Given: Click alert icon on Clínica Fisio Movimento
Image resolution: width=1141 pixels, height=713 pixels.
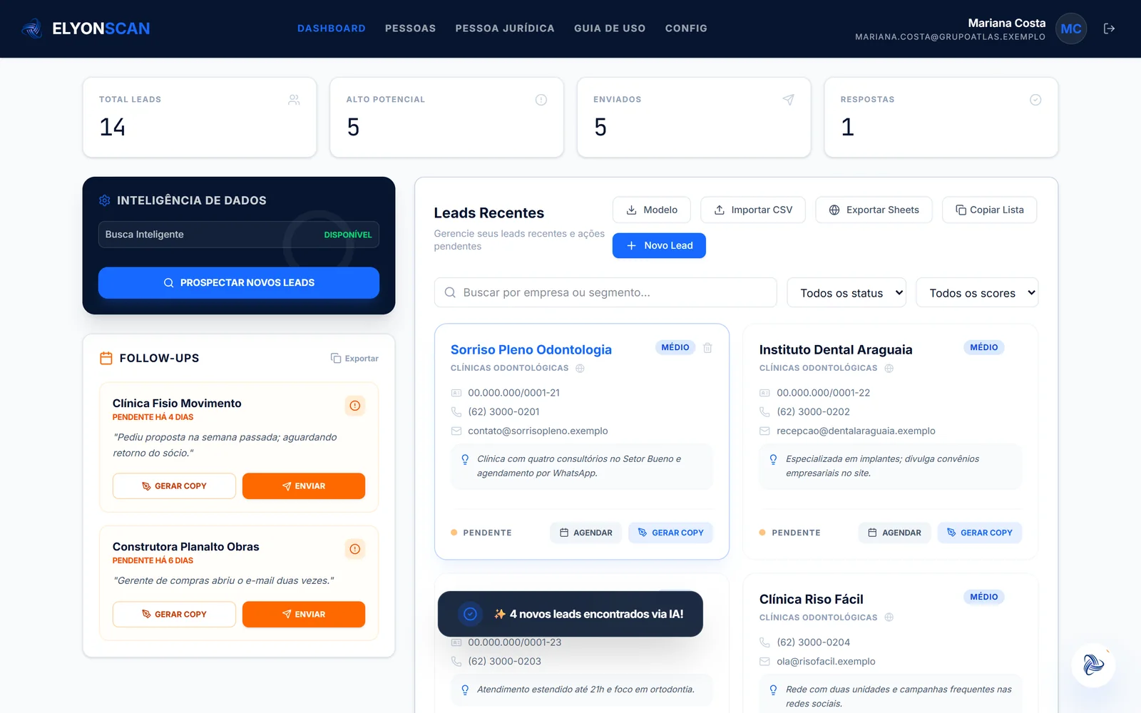Looking at the screenshot, I should (x=354, y=406).
